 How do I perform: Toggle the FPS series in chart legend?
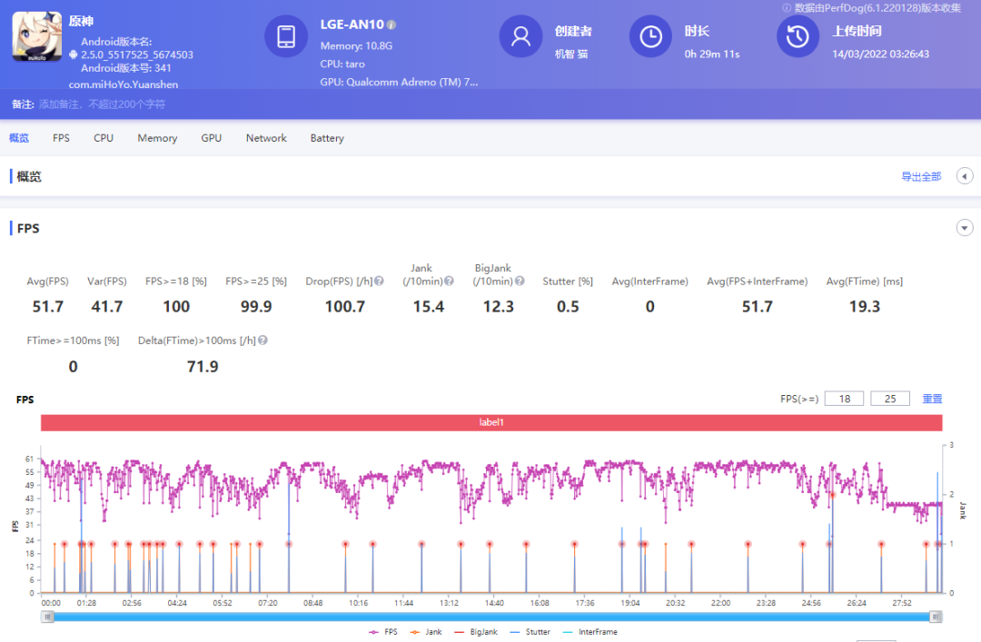pos(383,632)
